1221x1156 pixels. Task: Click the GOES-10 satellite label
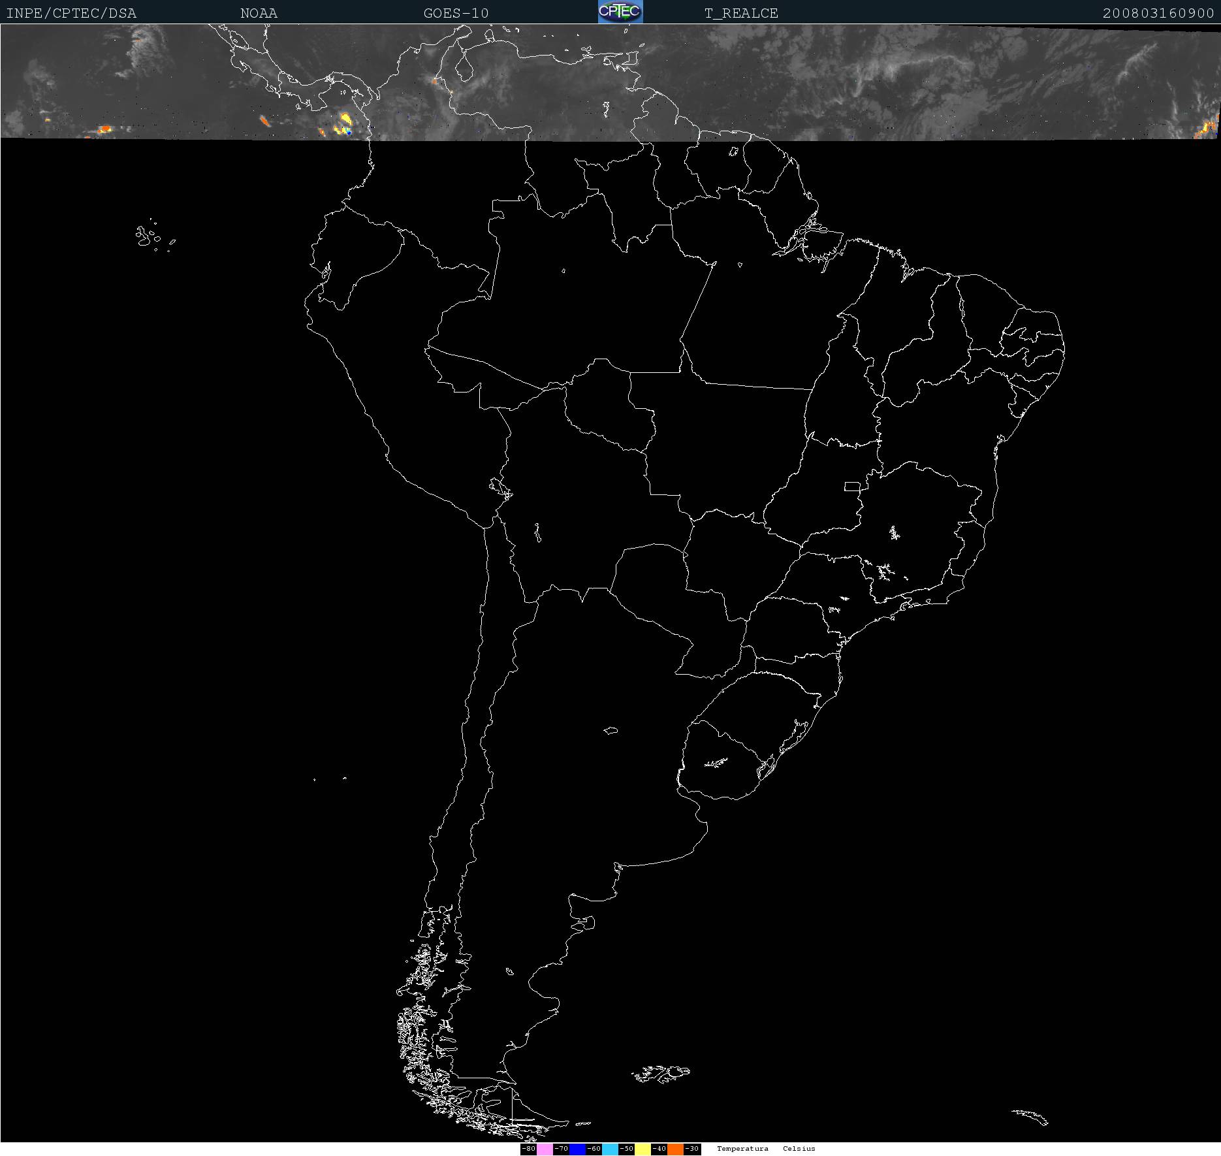pos(456,13)
